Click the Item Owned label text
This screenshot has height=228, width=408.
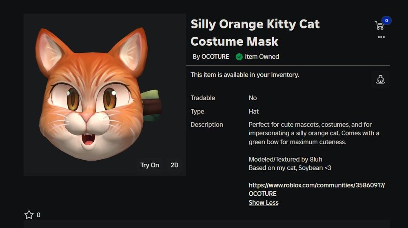262,57
